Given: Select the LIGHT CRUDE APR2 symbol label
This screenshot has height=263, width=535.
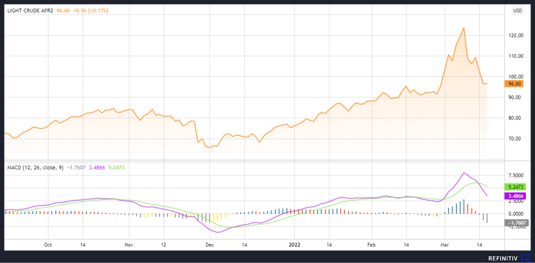Looking at the screenshot, I should pyautogui.click(x=31, y=11).
